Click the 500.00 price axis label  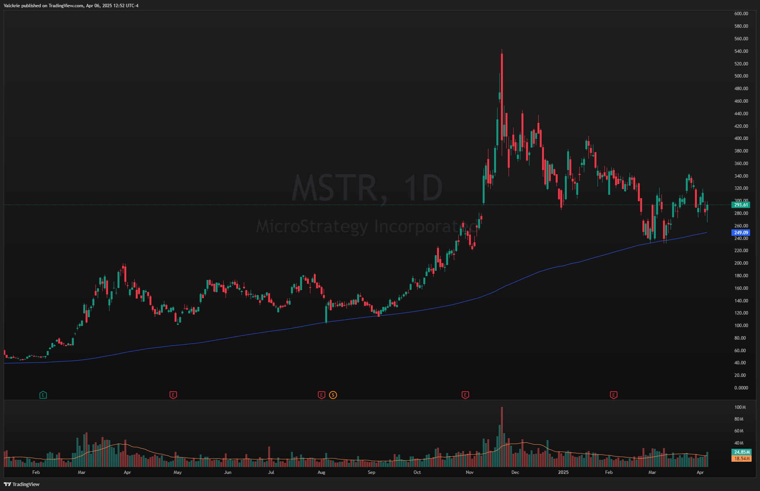click(741, 76)
